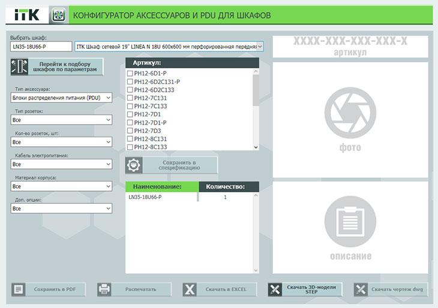The width and height of the screenshot is (438, 308).
Task: Click gear icon of save to specification
Action: (134, 165)
